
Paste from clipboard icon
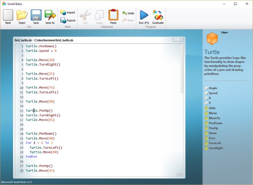click(x=113, y=16)
